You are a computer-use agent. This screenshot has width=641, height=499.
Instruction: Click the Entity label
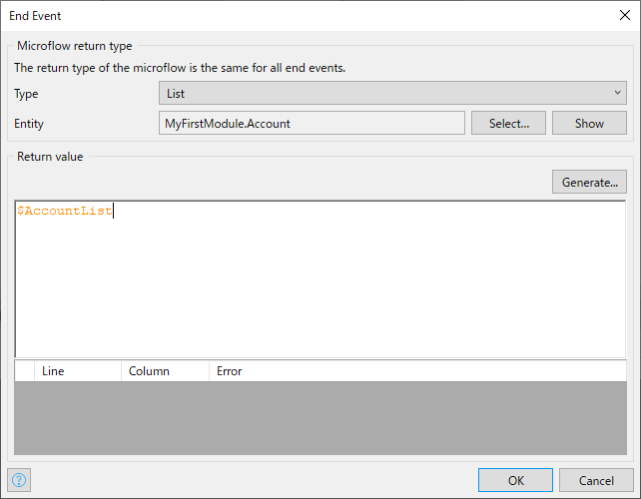coord(29,124)
